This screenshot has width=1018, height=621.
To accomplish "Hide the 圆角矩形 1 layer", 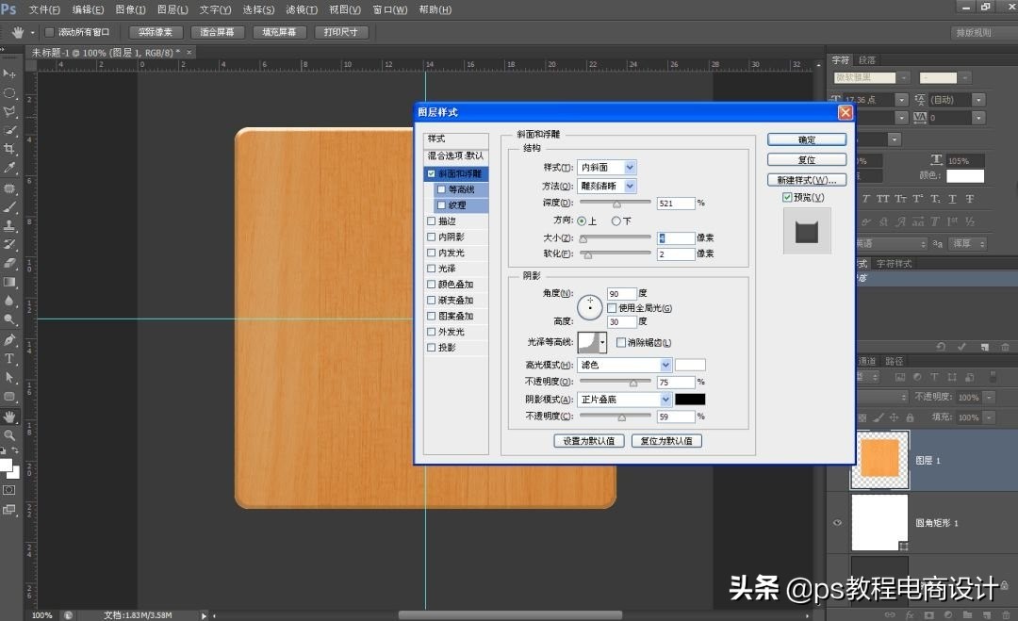I will coord(837,523).
